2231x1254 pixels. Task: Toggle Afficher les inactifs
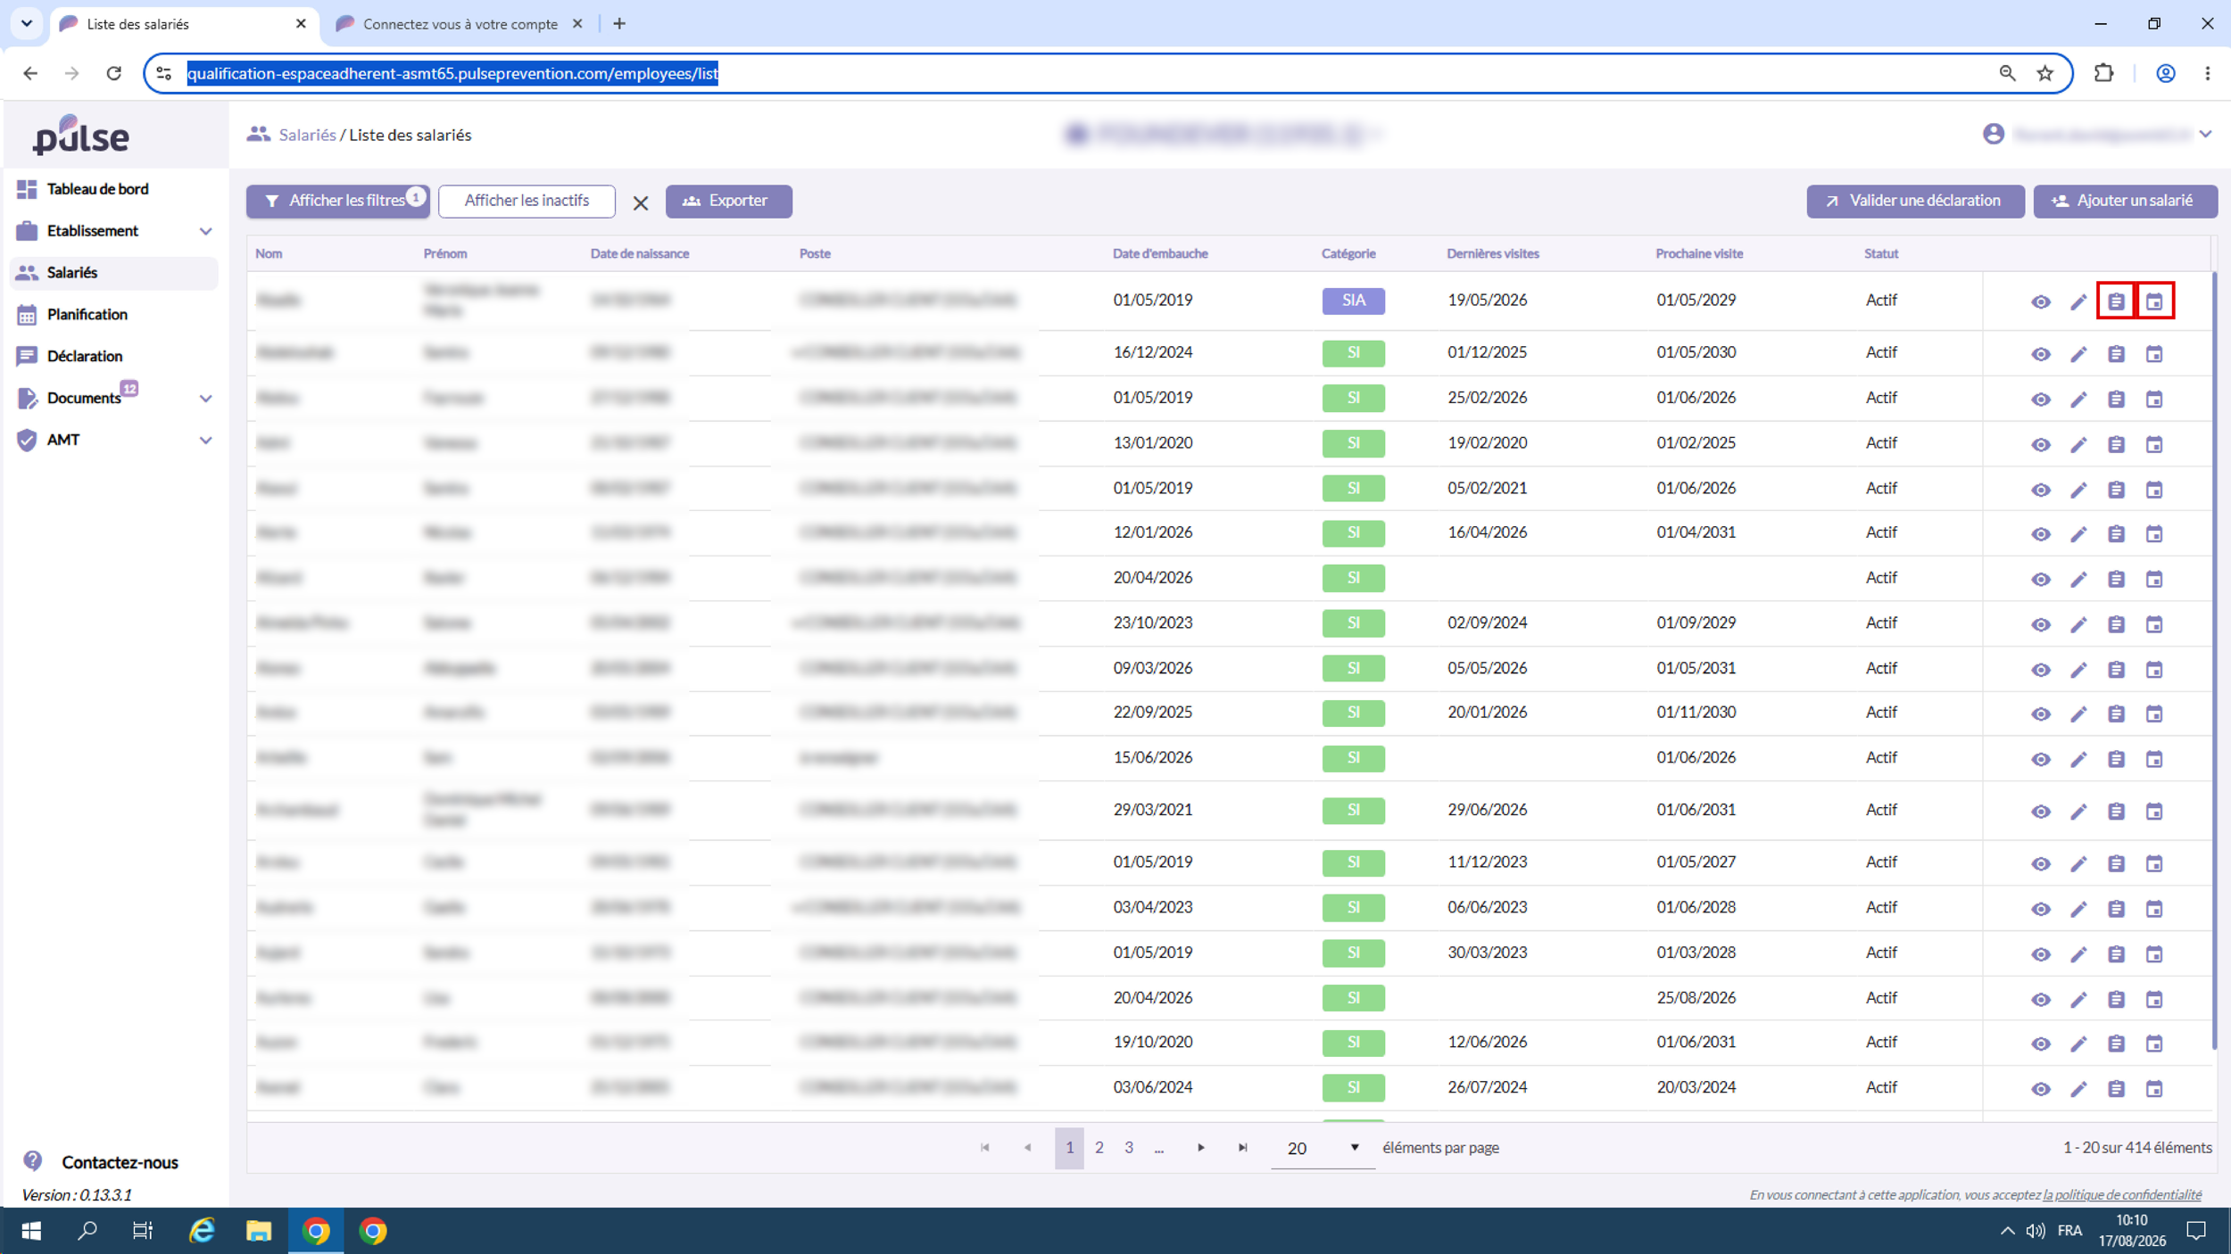click(x=527, y=201)
